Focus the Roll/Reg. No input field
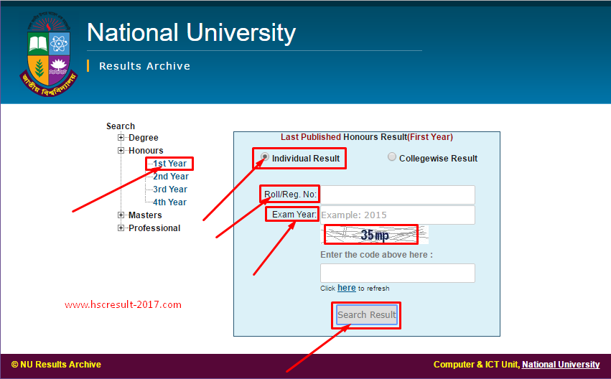The width and height of the screenshot is (611, 379). click(x=398, y=195)
